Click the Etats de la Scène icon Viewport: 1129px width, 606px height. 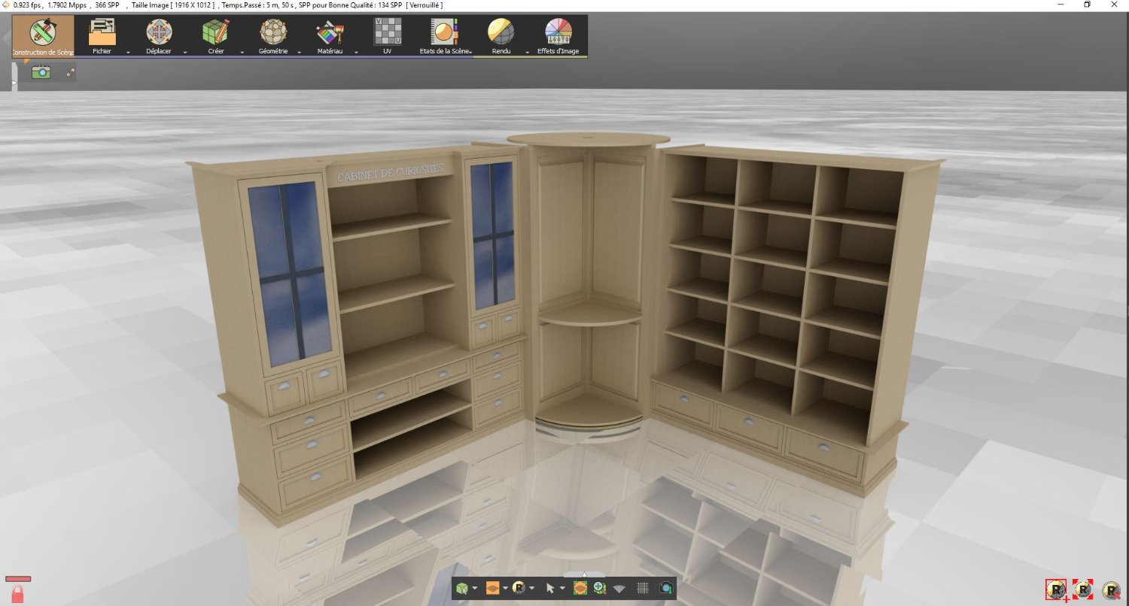445,32
